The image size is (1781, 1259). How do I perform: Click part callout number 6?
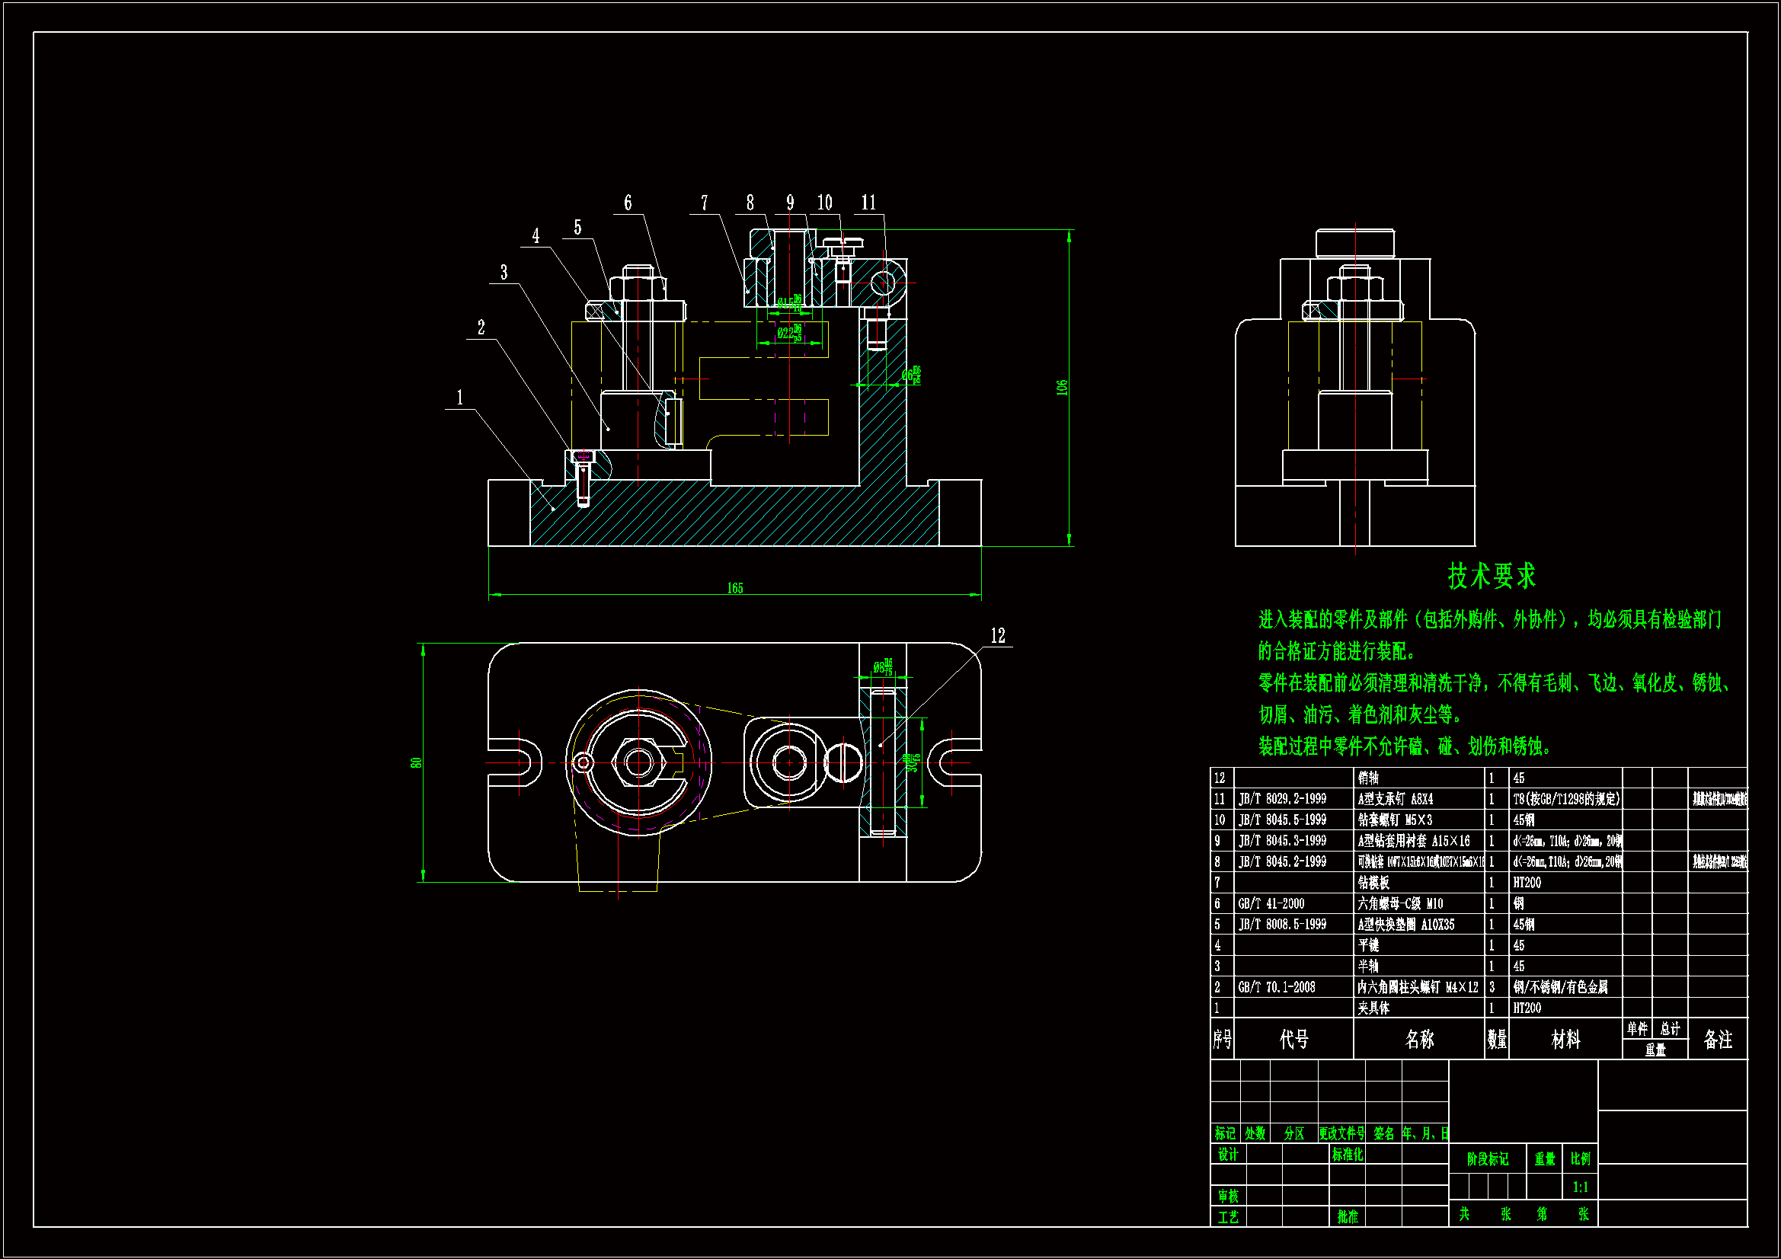point(628,203)
